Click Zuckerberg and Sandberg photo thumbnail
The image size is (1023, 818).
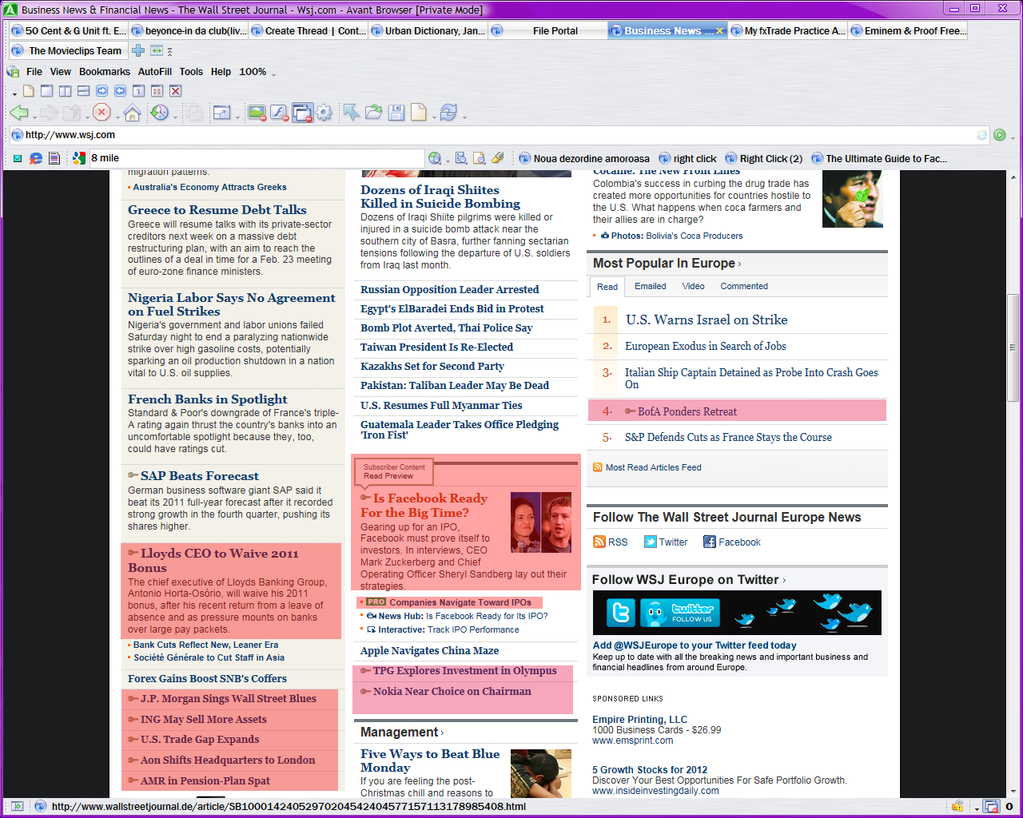(541, 522)
